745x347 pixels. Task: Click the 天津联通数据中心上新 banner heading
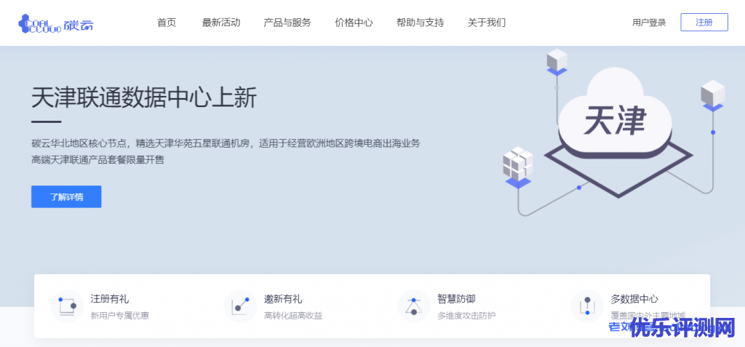[x=144, y=98]
